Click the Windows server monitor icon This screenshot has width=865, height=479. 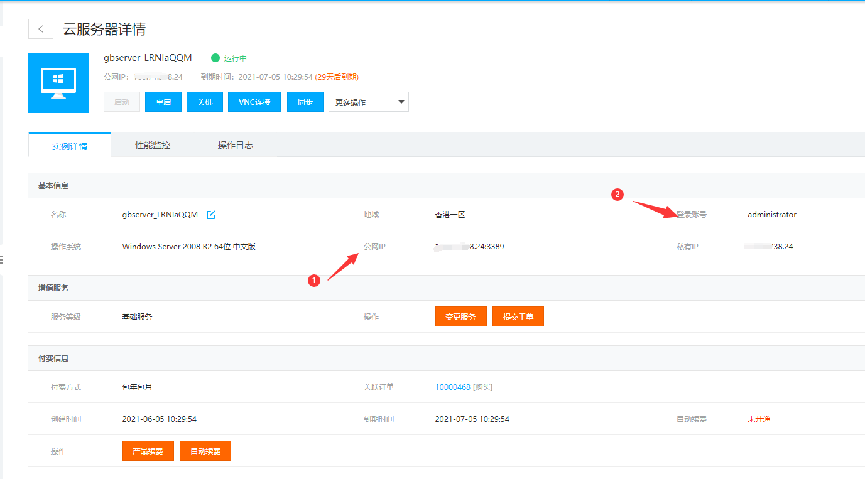coord(58,83)
